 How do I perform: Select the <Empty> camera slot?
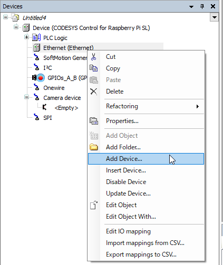click(x=66, y=108)
